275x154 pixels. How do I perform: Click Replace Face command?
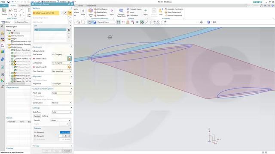pyautogui.click(x=101, y=12)
